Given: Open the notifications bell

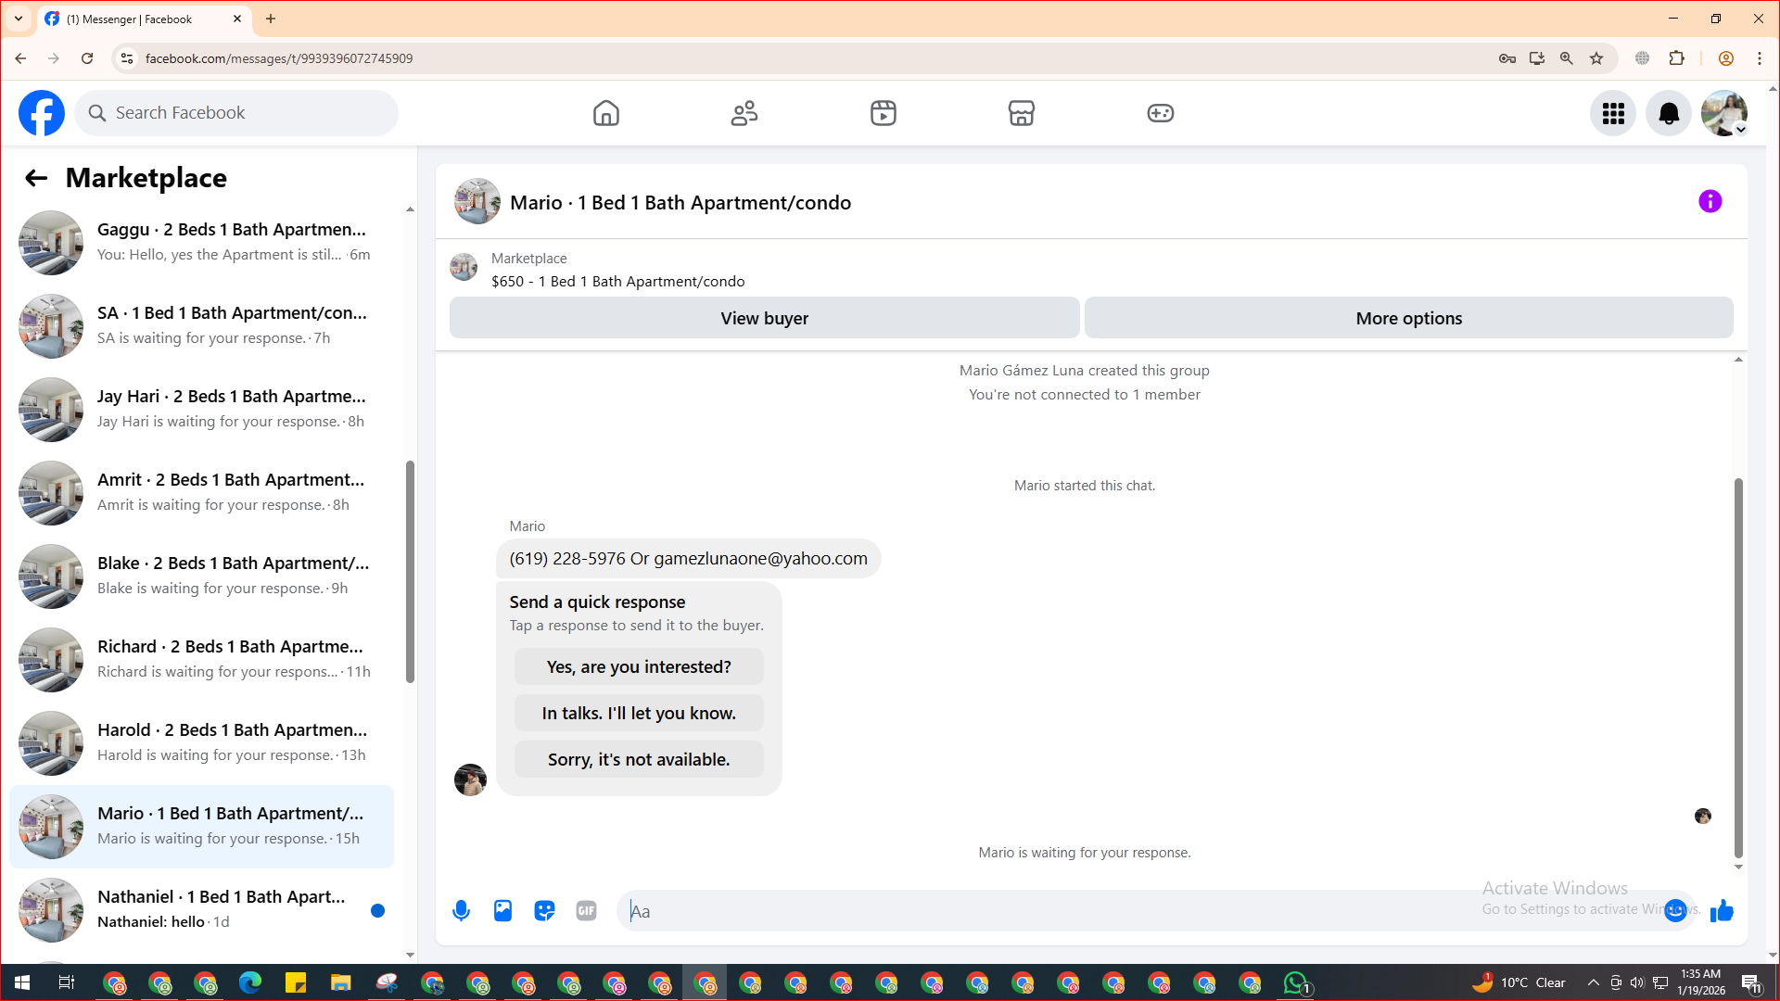Looking at the screenshot, I should coord(1669,113).
